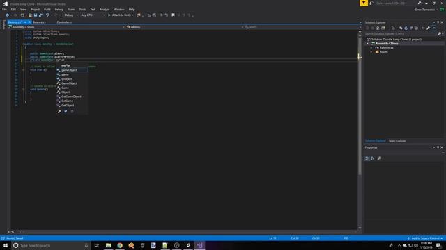This screenshot has height=250, width=446.
Task: Expand the References node in Solution Explorer
Action: tap(371, 48)
